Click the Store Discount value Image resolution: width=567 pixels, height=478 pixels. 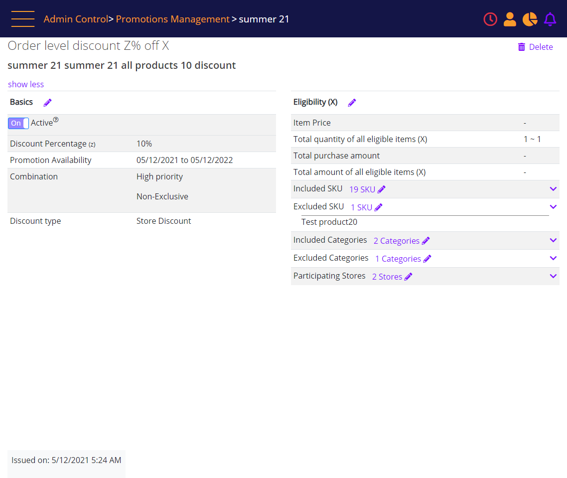(163, 221)
